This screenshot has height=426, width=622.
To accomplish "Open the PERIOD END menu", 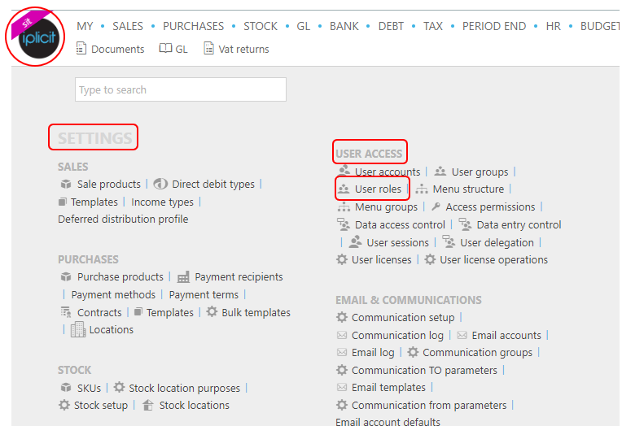I will [x=494, y=26].
